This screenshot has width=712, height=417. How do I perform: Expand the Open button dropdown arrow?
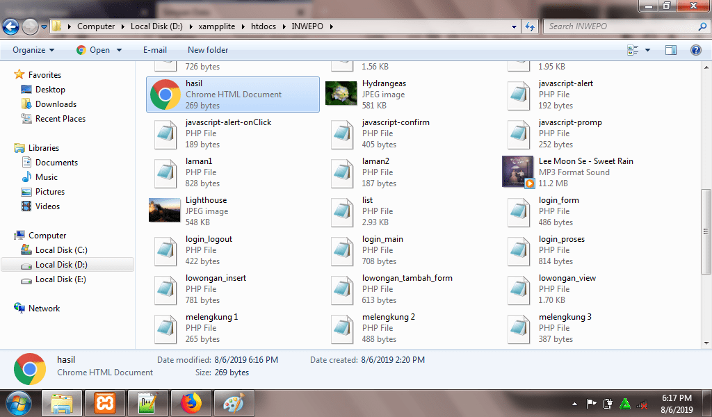119,50
